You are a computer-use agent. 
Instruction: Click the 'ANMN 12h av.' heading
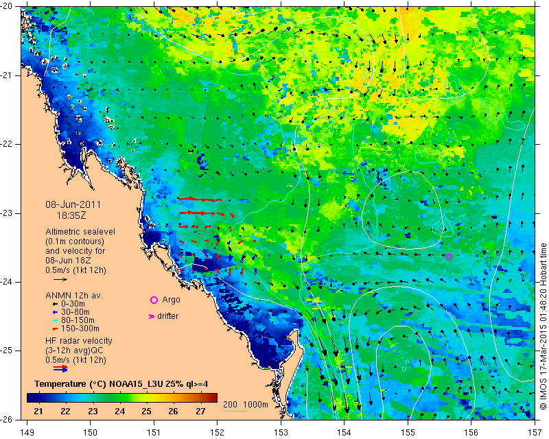coord(74,296)
